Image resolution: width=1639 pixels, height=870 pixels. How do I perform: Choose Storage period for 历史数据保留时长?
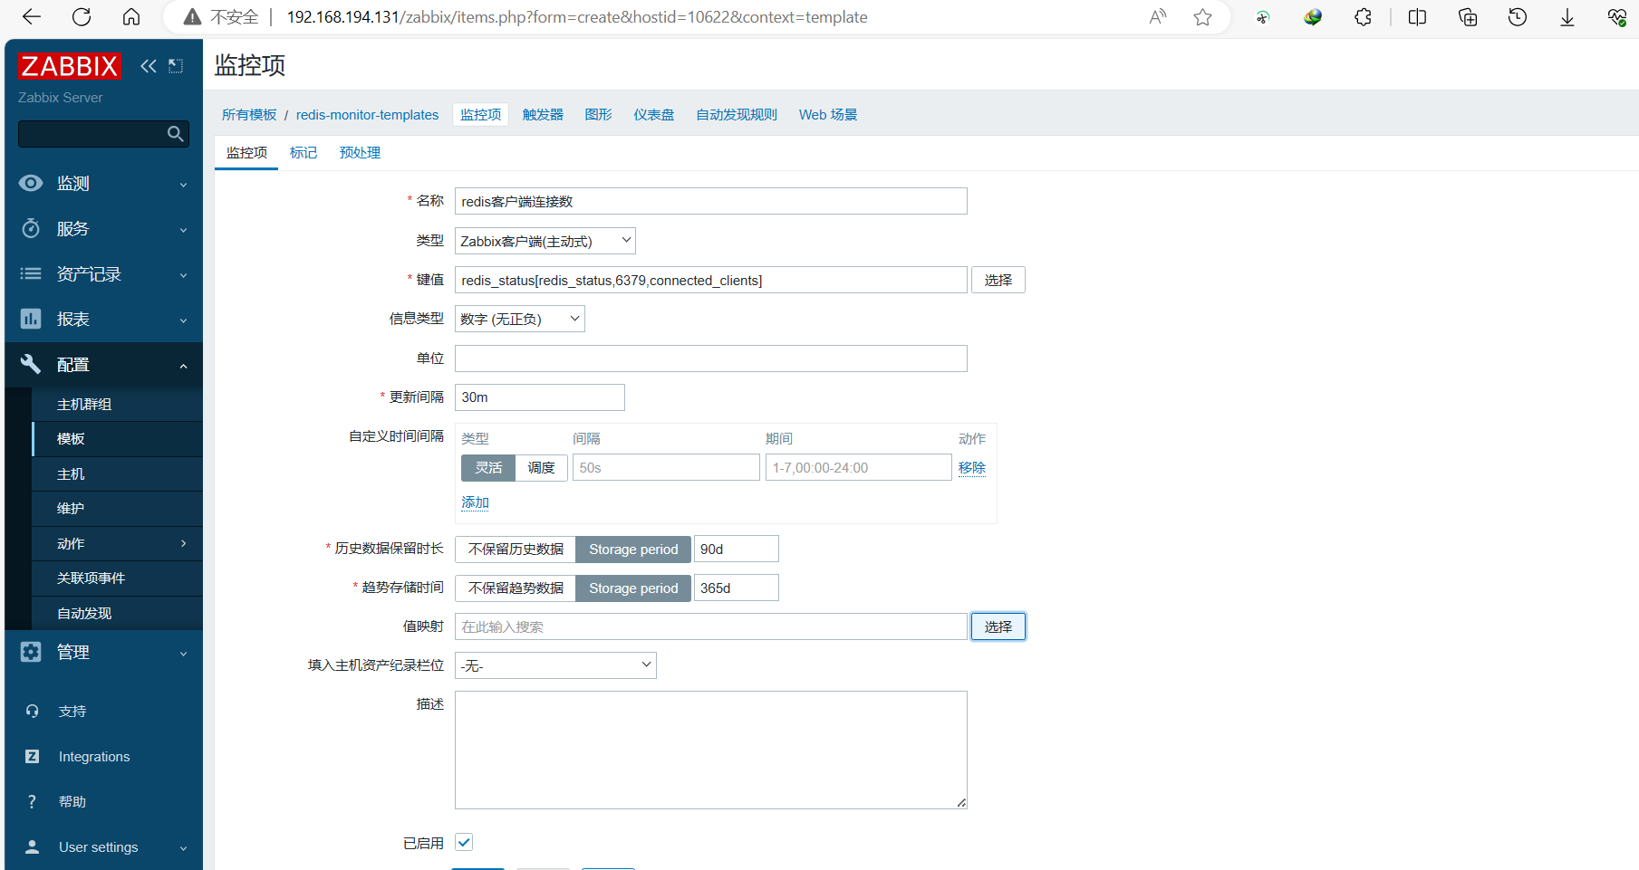click(x=633, y=550)
